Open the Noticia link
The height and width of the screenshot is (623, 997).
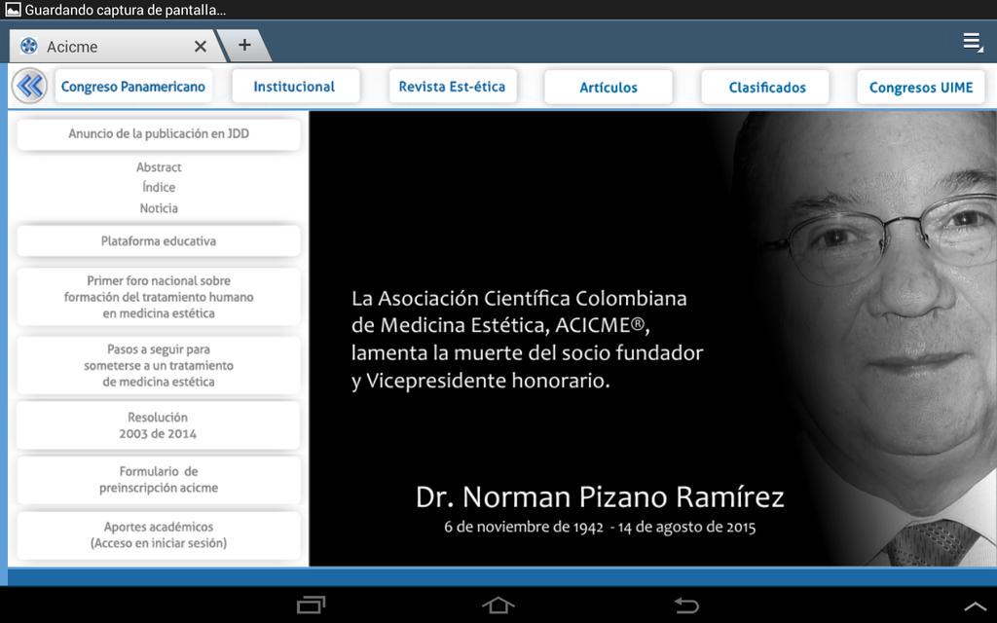coord(159,208)
